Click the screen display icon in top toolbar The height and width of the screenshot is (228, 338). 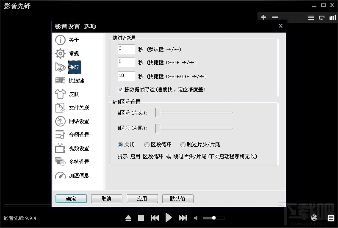tap(321, 18)
